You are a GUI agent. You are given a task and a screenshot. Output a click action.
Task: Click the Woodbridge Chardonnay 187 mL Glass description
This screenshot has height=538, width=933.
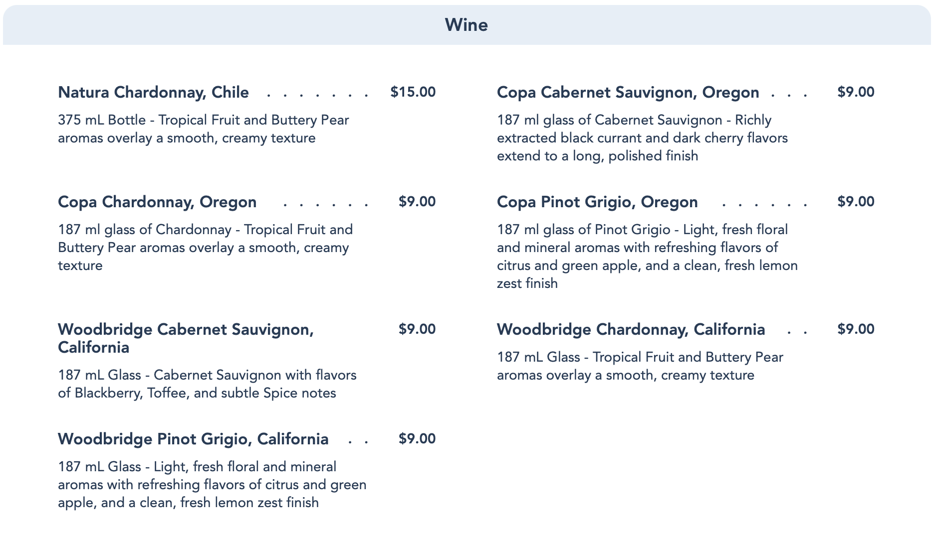pyautogui.click(x=640, y=366)
